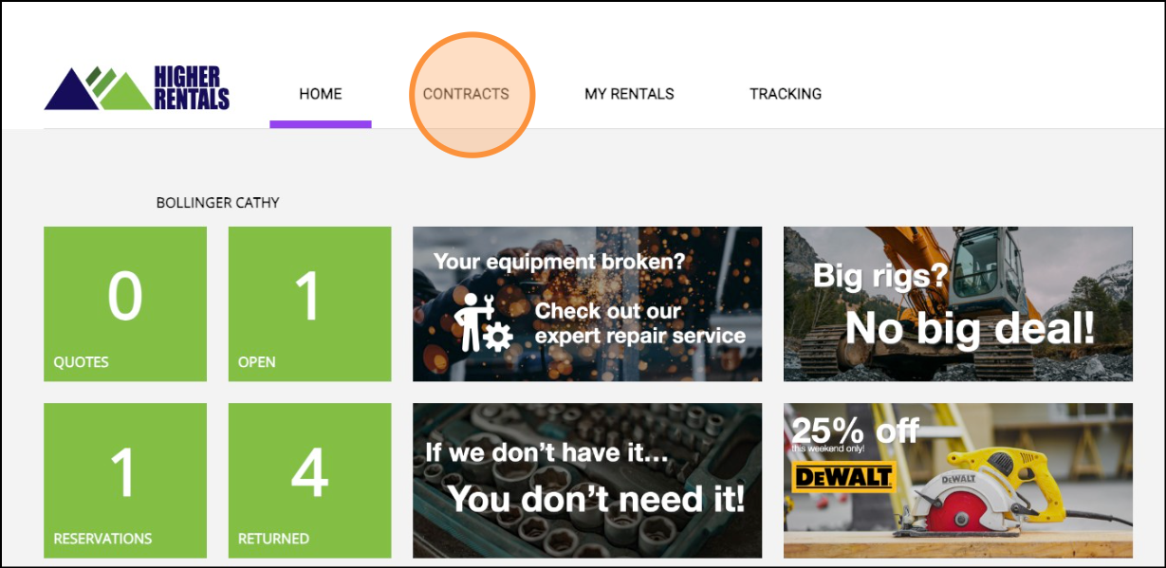Click the "HIGHER RENTALS" logo text
1166x568 pixels.
(x=191, y=88)
